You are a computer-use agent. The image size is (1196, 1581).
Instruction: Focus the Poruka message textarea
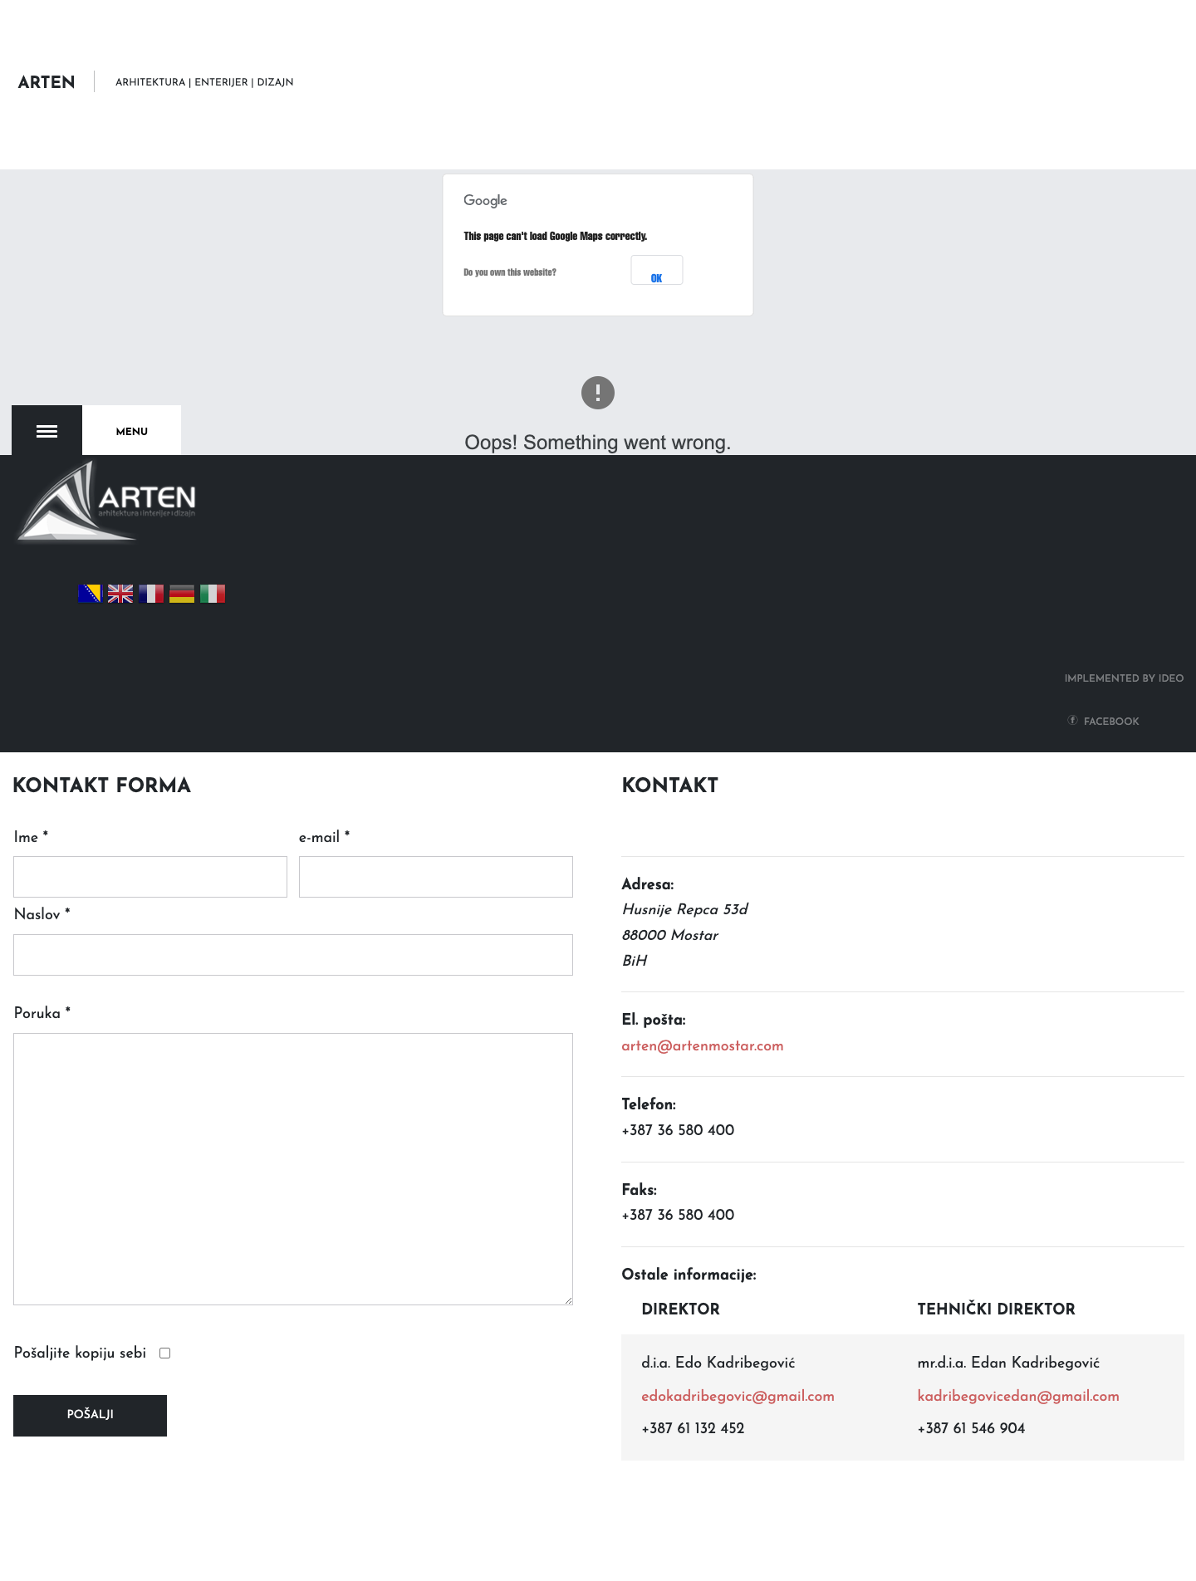(293, 1169)
